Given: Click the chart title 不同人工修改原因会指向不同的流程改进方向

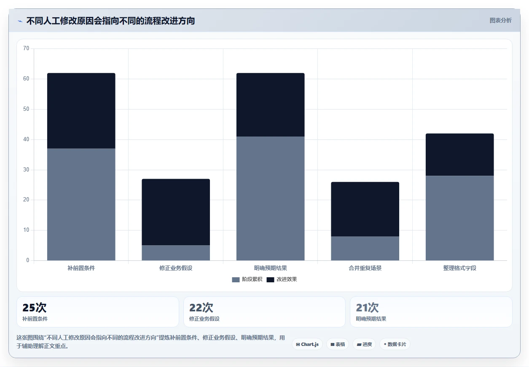Looking at the screenshot, I should pyautogui.click(x=110, y=21).
